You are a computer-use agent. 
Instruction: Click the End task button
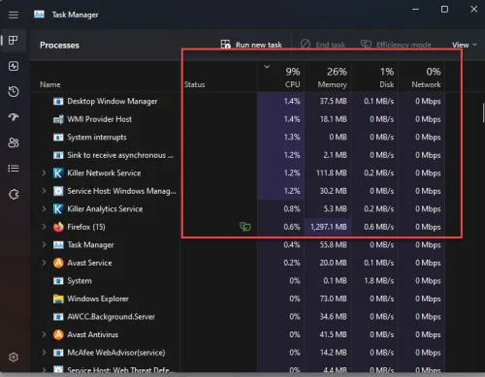click(x=323, y=45)
